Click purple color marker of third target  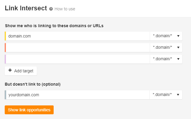[x=5, y=59]
